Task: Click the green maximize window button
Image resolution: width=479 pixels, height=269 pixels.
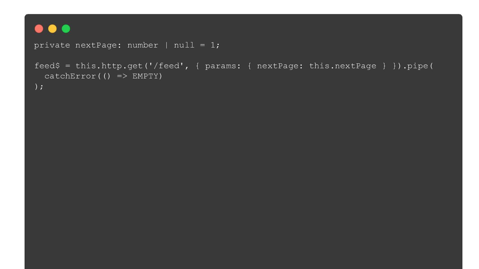Action: click(66, 29)
